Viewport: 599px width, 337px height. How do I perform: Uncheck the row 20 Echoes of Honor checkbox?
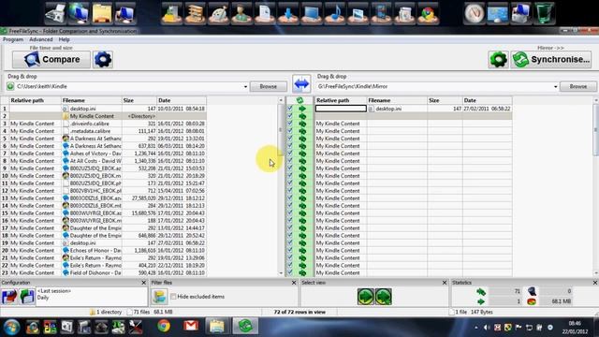(x=290, y=250)
